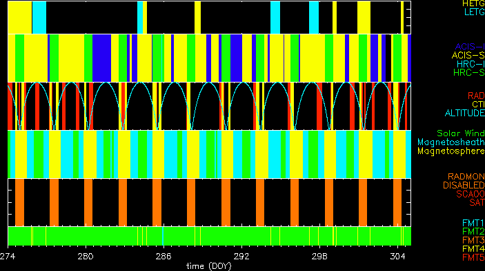Click the red RAD legend label
Screen dimensions: 485x271
[x=476, y=96]
